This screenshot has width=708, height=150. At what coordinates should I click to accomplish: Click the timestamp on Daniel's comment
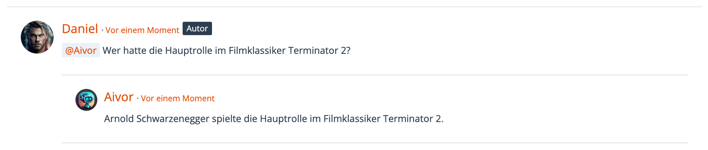point(142,30)
